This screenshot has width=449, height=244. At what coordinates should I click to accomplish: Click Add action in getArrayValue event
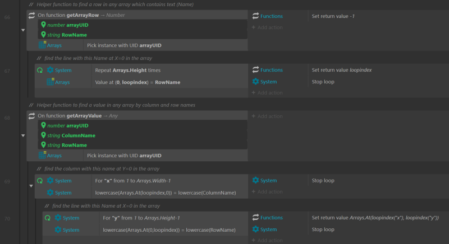267,116
